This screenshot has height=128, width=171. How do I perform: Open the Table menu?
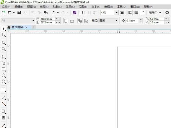[108, 7]
